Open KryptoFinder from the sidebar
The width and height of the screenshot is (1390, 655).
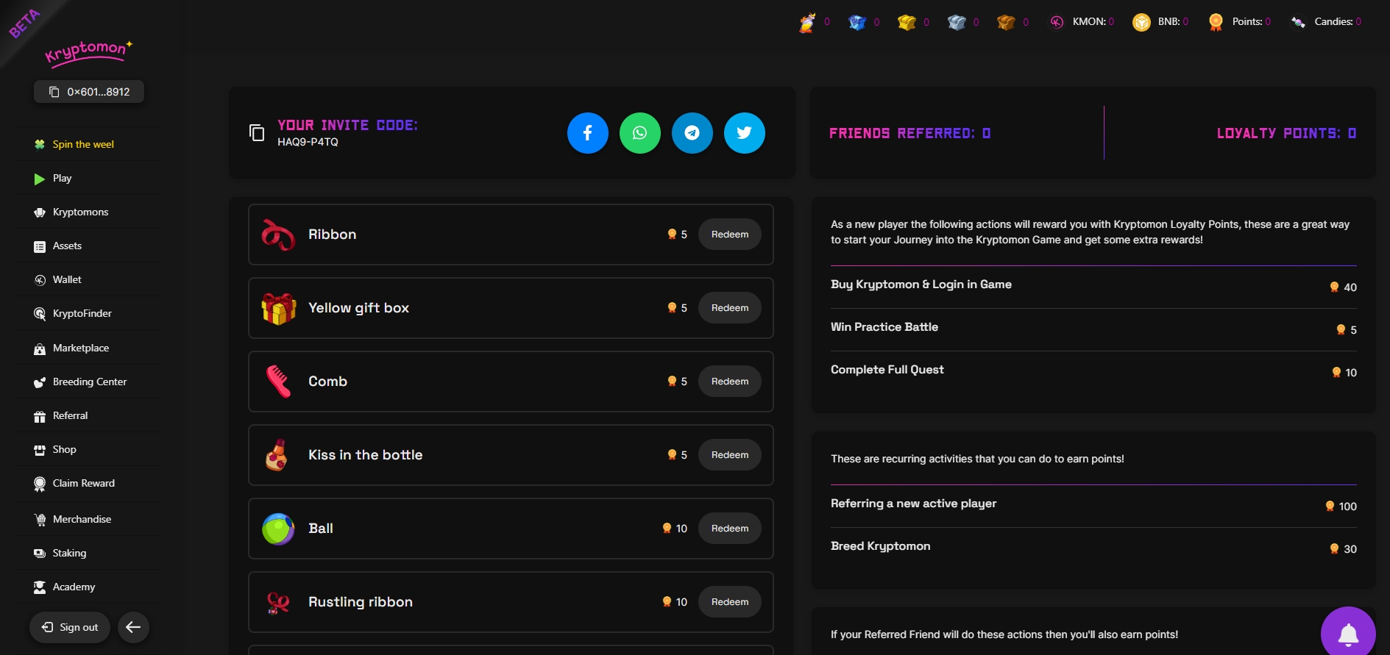point(82,314)
